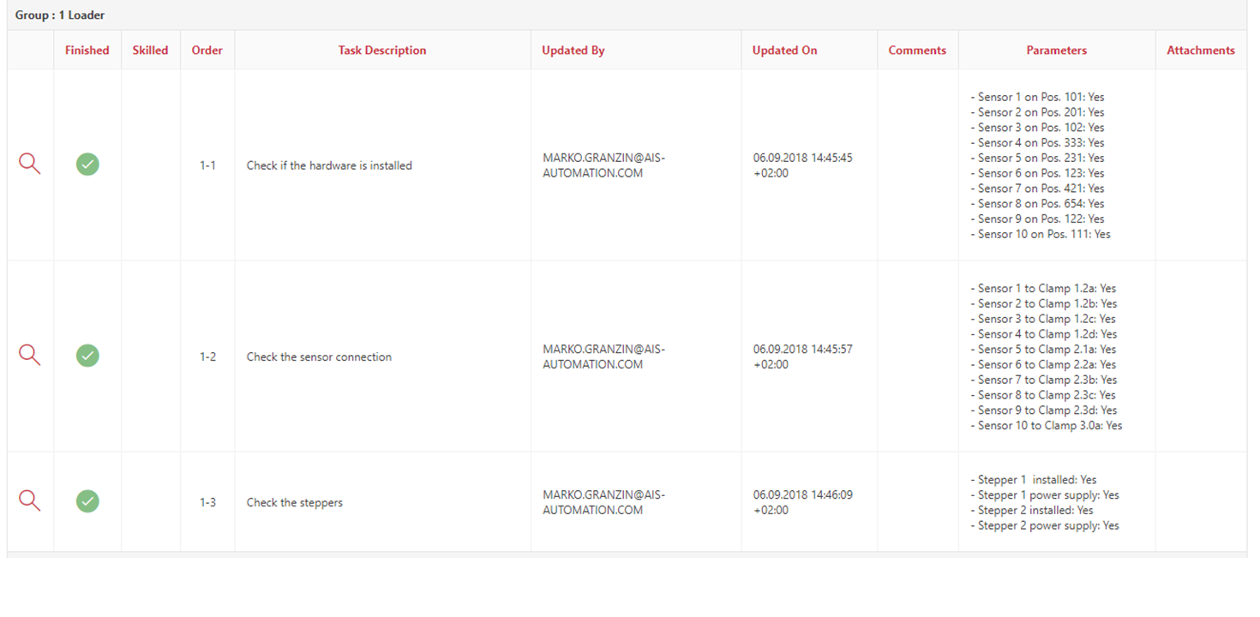Sort by Updated On header
The image size is (1260, 617).
[784, 51]
